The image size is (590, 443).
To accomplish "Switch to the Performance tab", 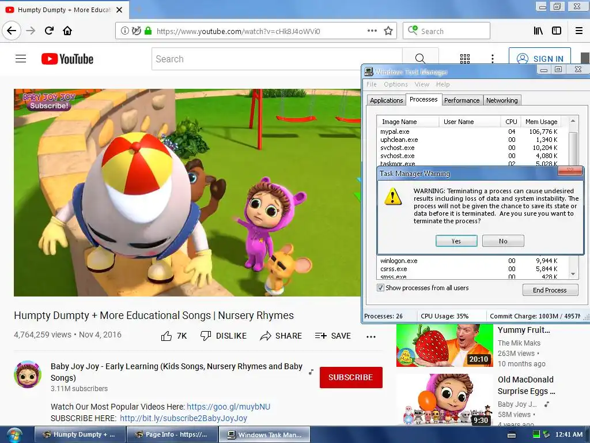I will (462, 100).
